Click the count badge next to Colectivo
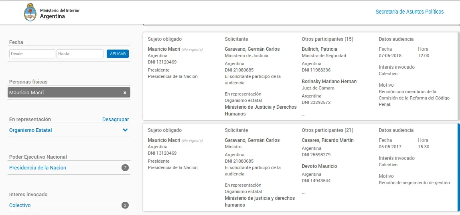This screenshot has height=215, width=460. [125, 205]
